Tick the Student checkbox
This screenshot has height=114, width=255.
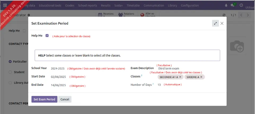point(10,72)
